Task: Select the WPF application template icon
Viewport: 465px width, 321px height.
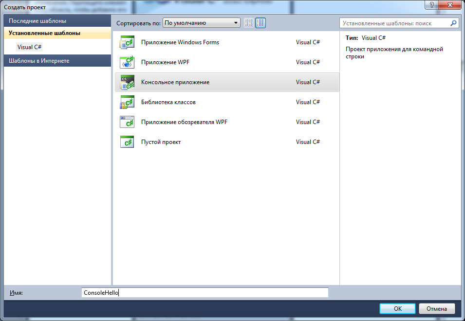Action: (x=127, y=62)
